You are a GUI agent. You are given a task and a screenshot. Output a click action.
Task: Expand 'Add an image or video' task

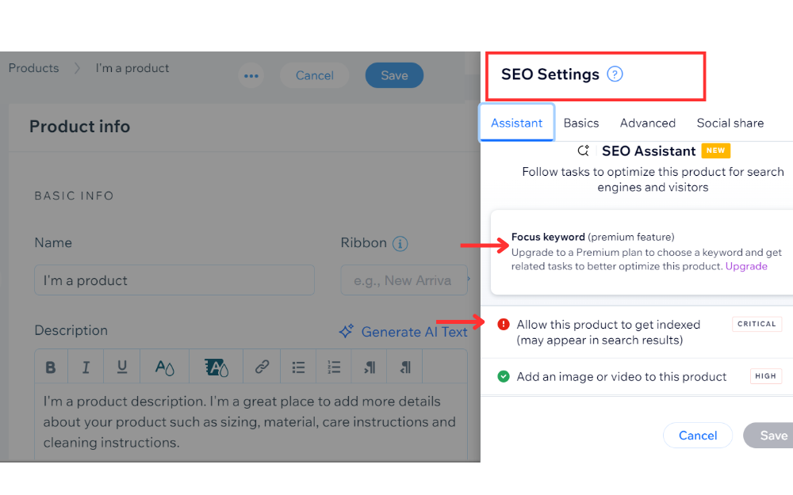tap(621, 376)
